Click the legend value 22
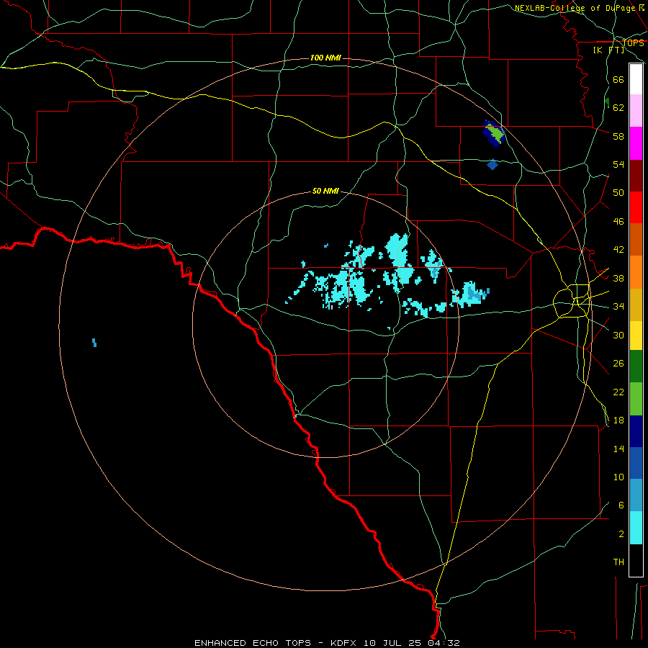The width and height of the screenshot is (648, 648). (x=618, y=392)
